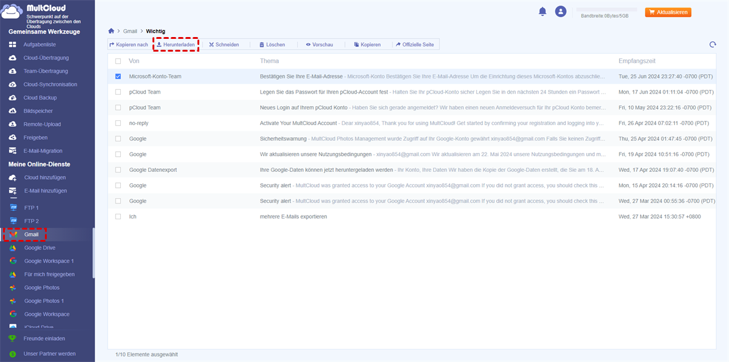Click the Gmail breadcrumb link

(x=130, y=31)
